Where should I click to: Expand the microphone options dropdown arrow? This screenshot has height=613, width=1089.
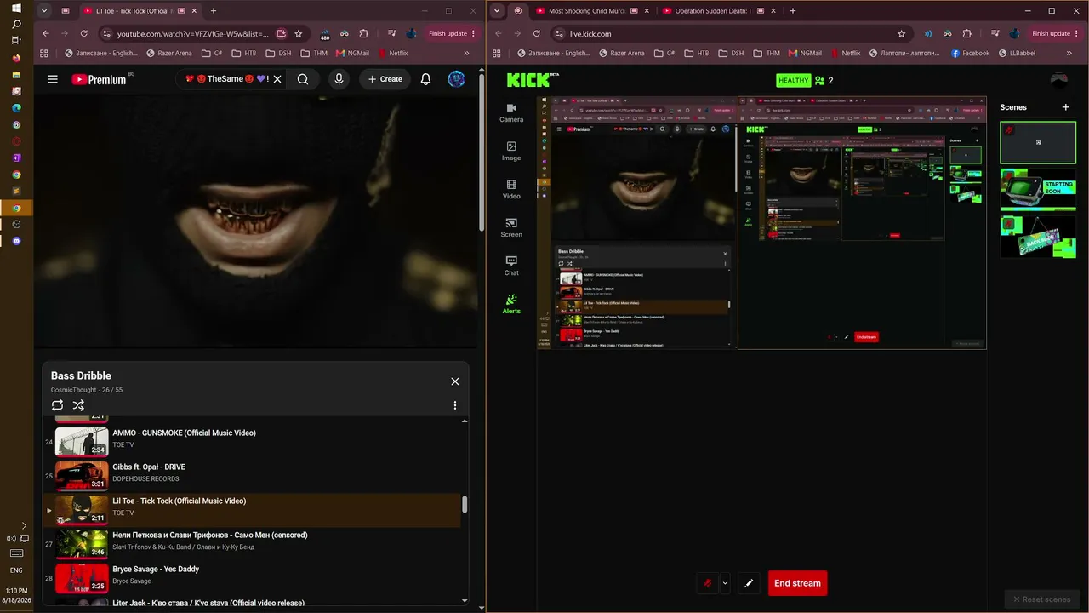725,583
